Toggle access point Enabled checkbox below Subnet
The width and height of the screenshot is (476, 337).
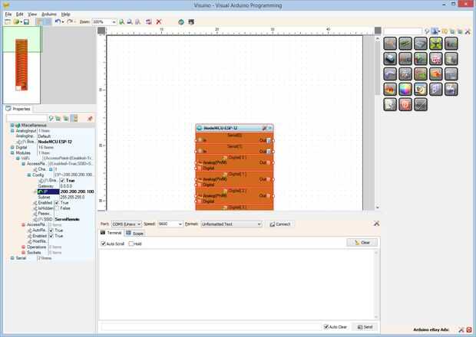pos(57,203)
